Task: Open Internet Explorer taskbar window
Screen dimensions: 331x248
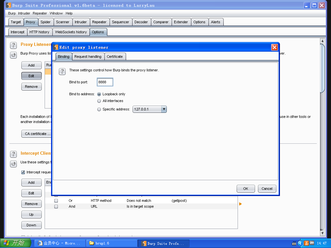Action: tap(60, 243)
